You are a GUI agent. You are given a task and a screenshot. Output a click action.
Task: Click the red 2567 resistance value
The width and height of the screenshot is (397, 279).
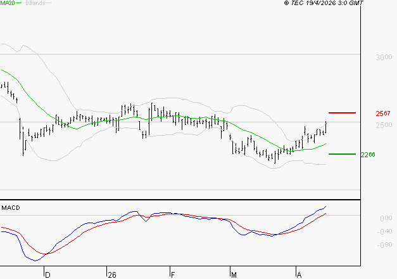[383, 114]
